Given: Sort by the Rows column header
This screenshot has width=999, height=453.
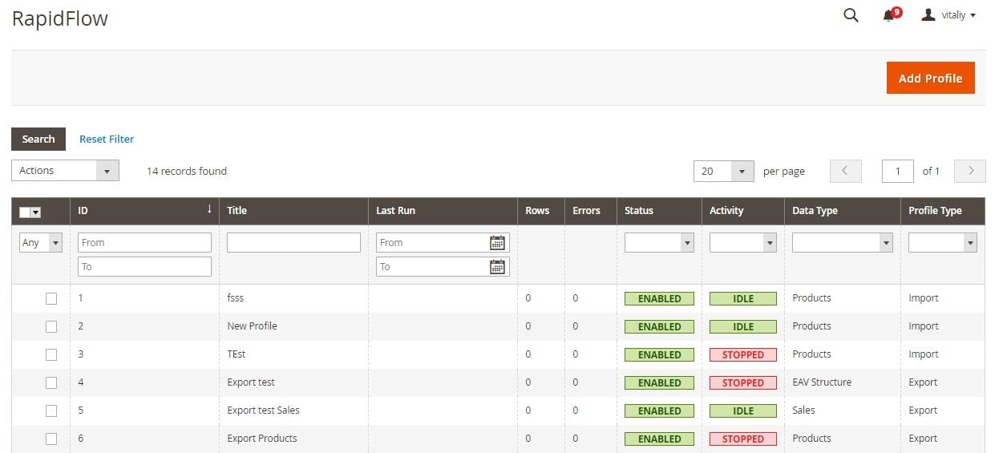Looking at the screenshot, I should coord(541,211).
